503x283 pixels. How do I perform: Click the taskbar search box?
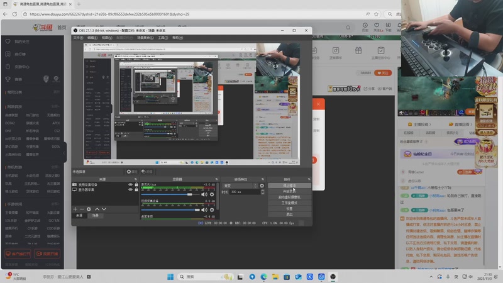coord(206,277)
